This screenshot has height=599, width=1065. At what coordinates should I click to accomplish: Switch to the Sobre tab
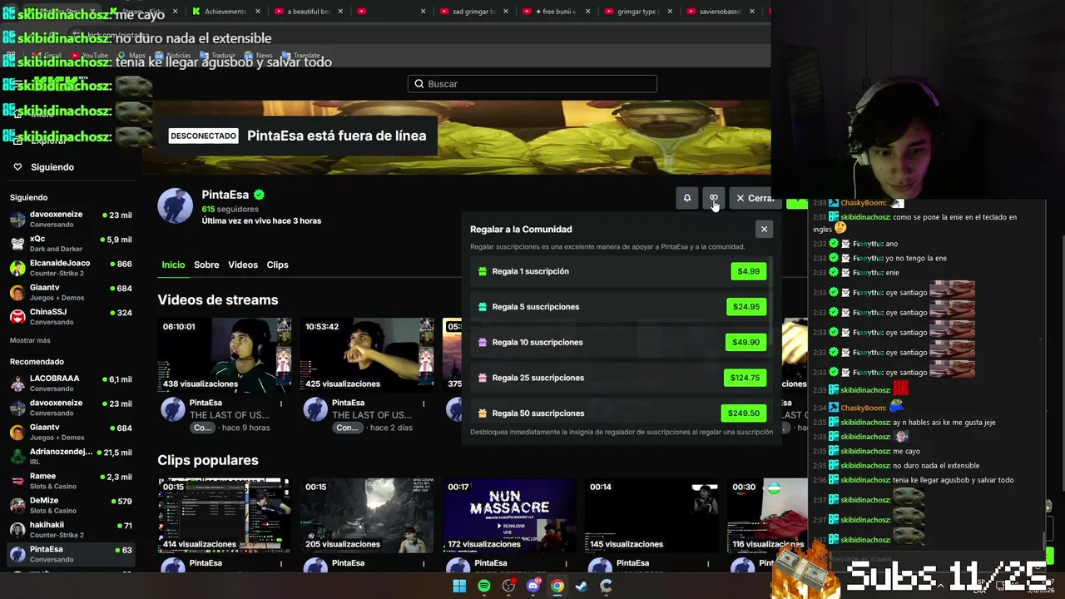[206, 265]
